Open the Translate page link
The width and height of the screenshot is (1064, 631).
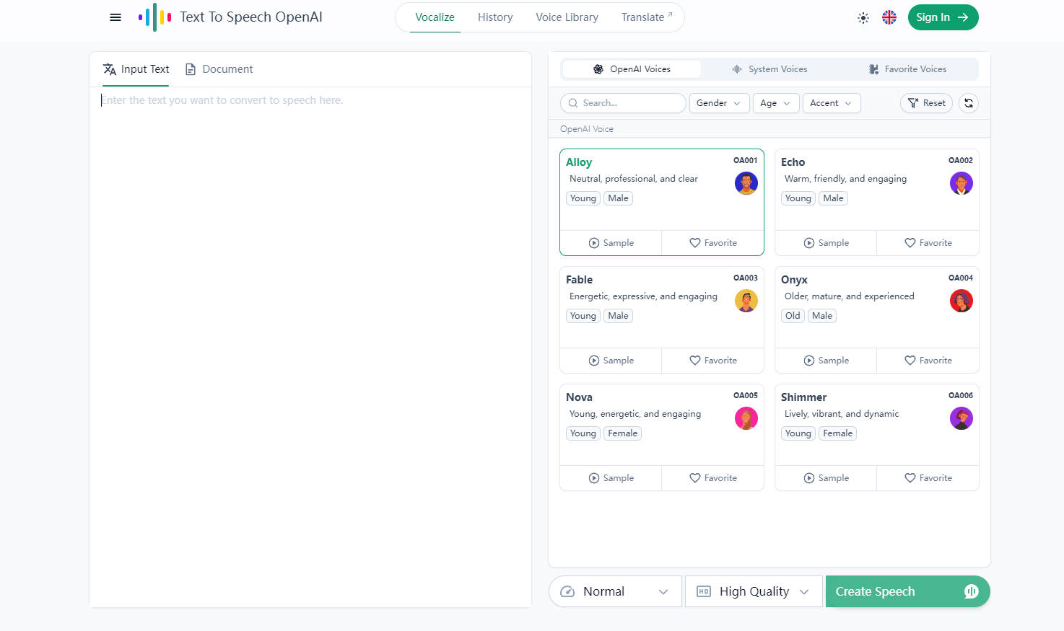coord(644,17)
